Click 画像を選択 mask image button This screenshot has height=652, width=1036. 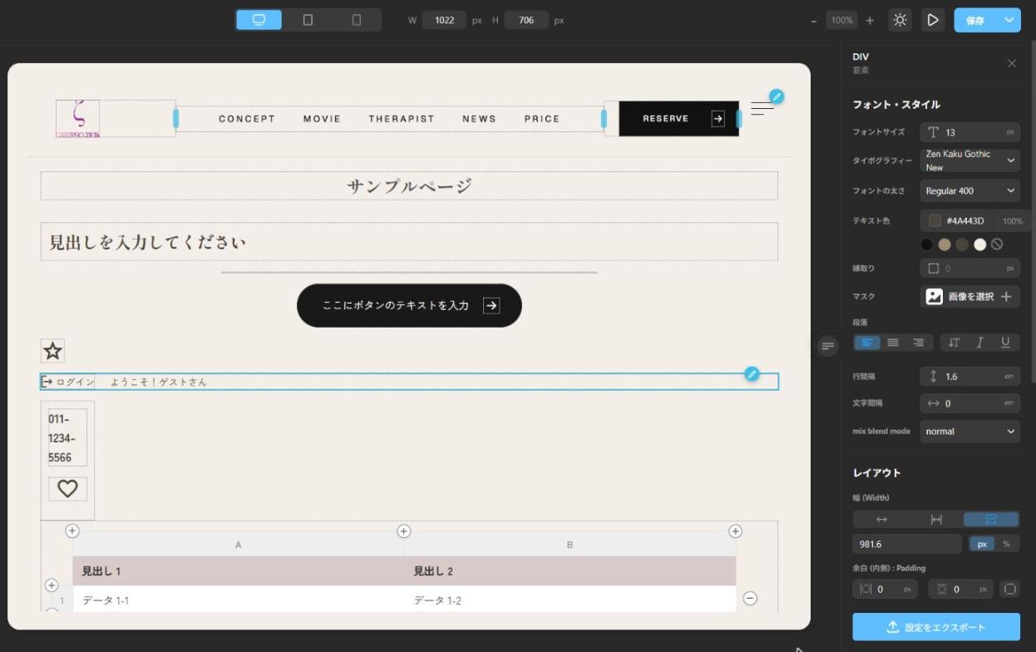(969, 296)
